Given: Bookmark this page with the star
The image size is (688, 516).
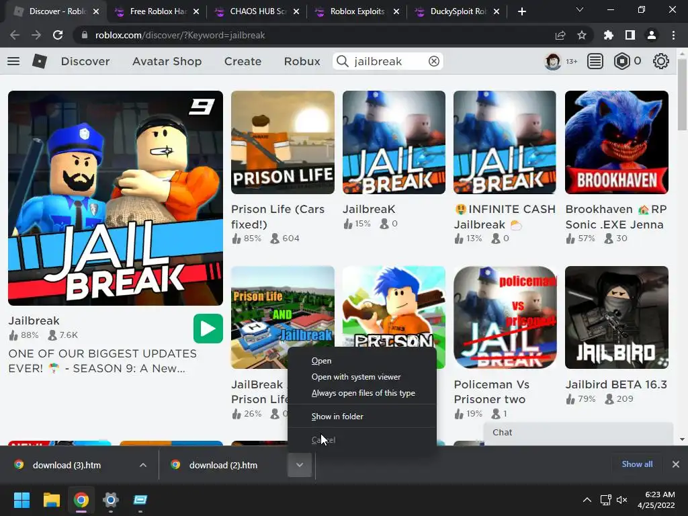Looking at the screenshot, I should [582, 35].
